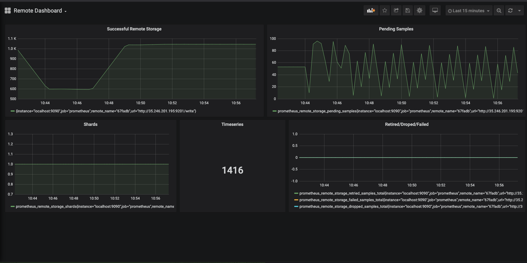527x263 pixels.
Task: Zoom out the time range
Action: coord(499,10)
